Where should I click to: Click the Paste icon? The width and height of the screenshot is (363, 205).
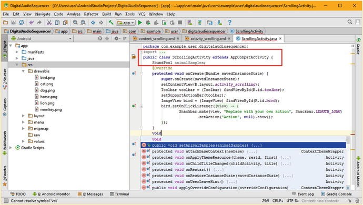tap(65, 23)
